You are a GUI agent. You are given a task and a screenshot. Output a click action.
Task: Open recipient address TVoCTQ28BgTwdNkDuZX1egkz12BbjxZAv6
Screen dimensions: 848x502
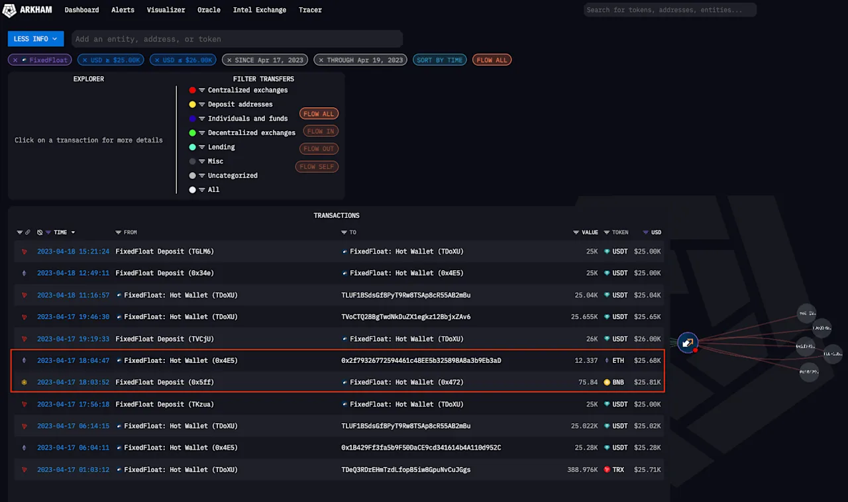[406, 317]
